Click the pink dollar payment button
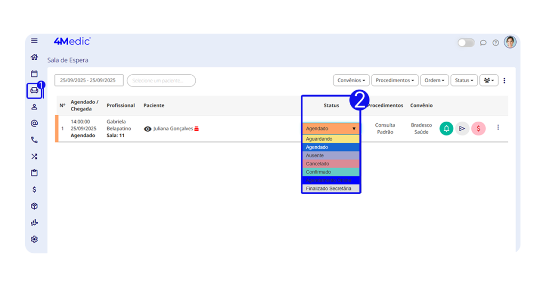 pos(478,129)
